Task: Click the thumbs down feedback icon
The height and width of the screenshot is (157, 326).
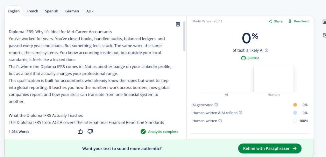Action: [90, 132]
